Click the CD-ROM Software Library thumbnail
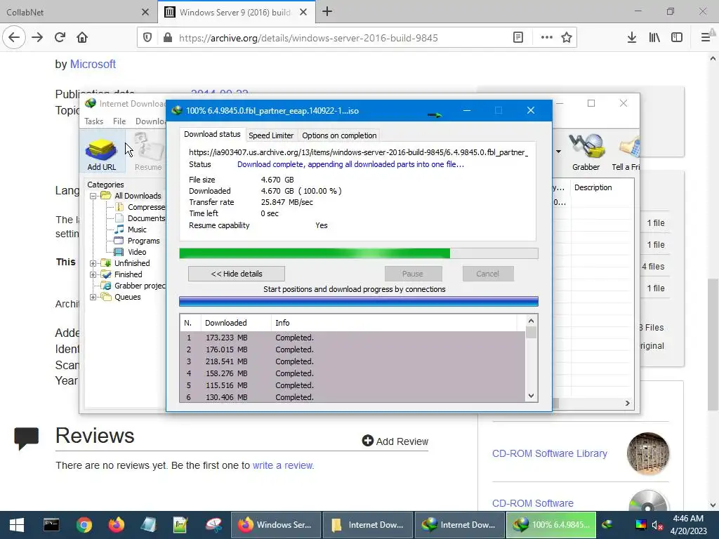This screenshot has width=719, height=539. coord(648,453)
